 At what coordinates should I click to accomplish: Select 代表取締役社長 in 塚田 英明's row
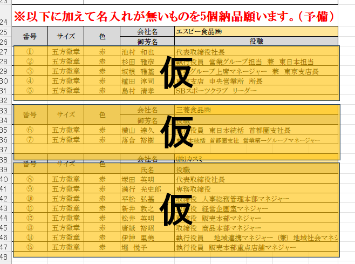(256, 179)
